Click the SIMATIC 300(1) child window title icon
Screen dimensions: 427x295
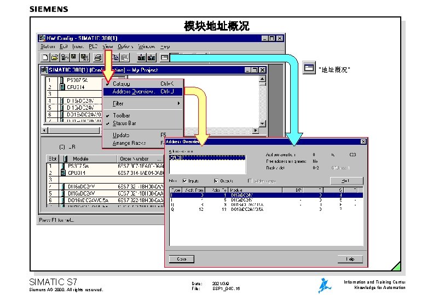click(44, 70)
